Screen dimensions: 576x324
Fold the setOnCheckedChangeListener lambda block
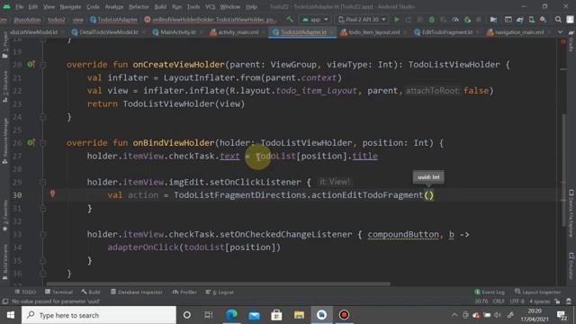[43, 234]
